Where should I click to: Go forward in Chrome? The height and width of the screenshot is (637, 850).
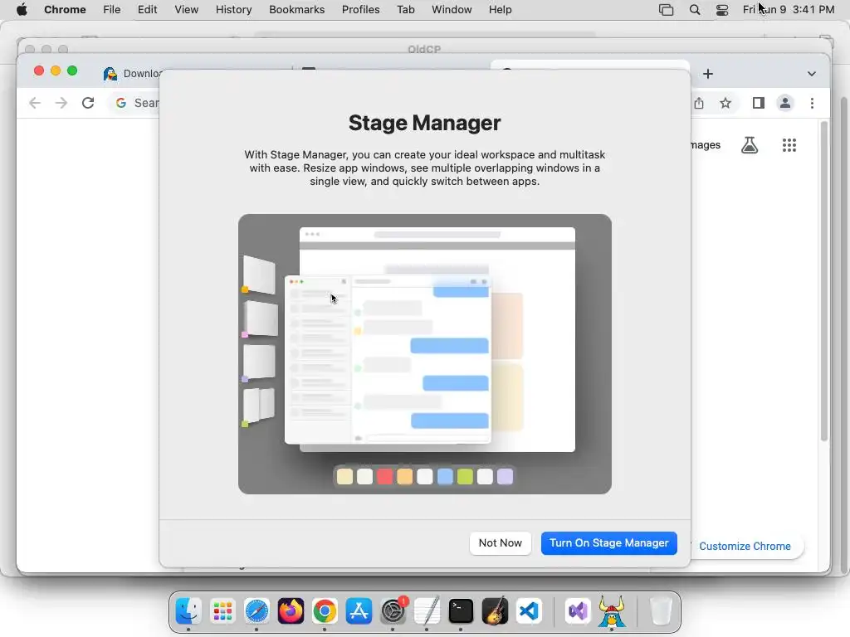(x=61, y=103)
